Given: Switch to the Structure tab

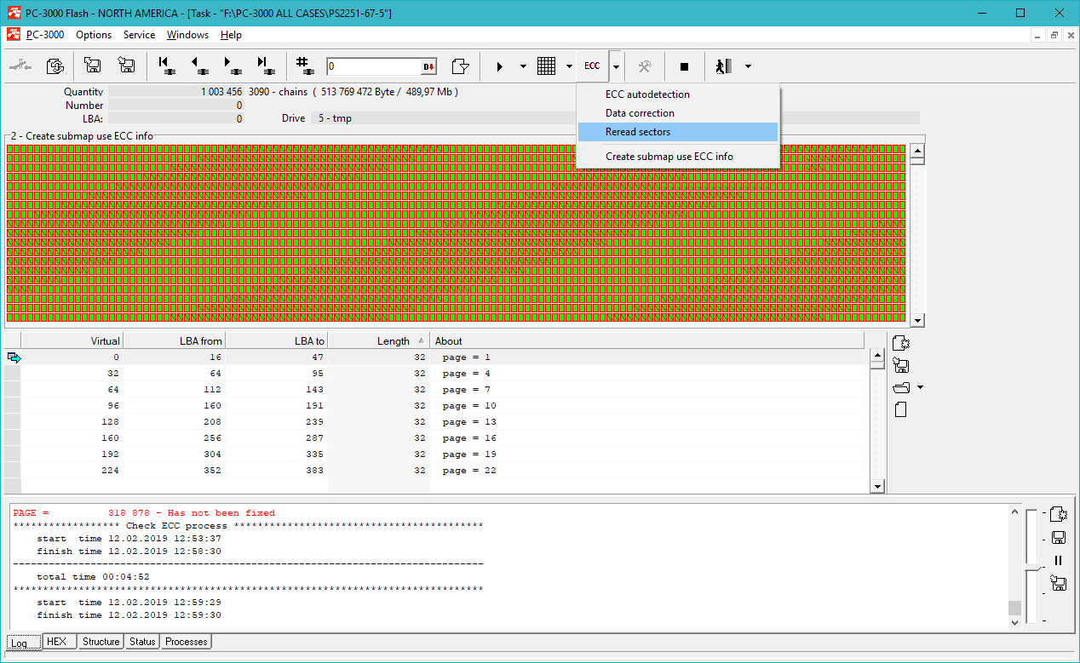Looking at the screenshot, I should tap(101, 642).
